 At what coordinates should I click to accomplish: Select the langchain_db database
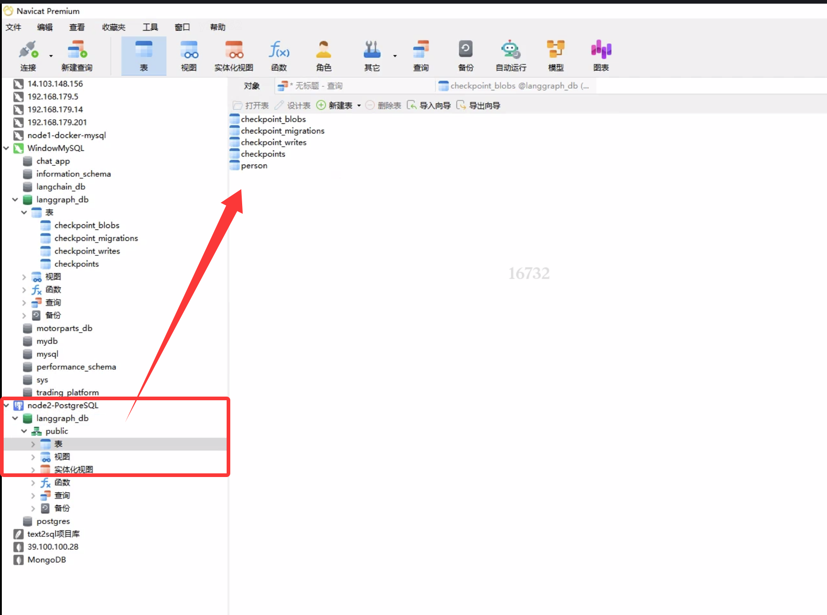61,187
